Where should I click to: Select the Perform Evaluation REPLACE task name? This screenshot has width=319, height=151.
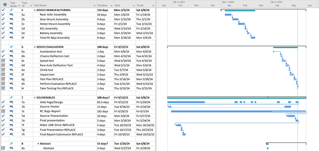58,84
